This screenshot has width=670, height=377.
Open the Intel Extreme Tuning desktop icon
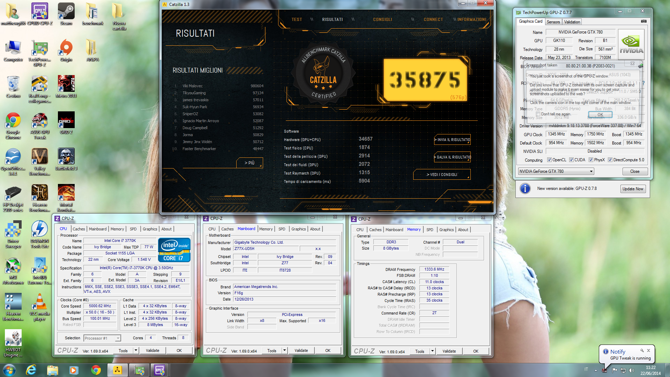point(40,271)
